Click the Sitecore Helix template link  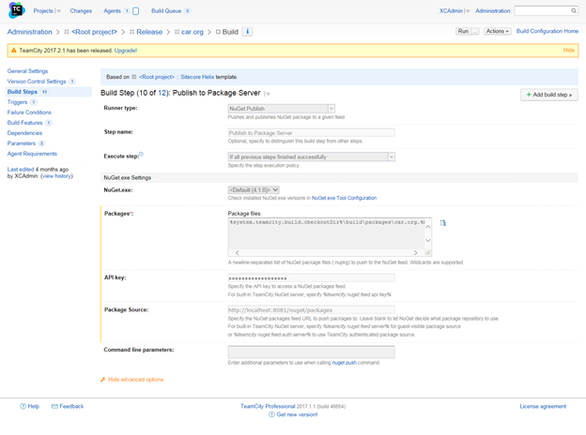[197, 77]
